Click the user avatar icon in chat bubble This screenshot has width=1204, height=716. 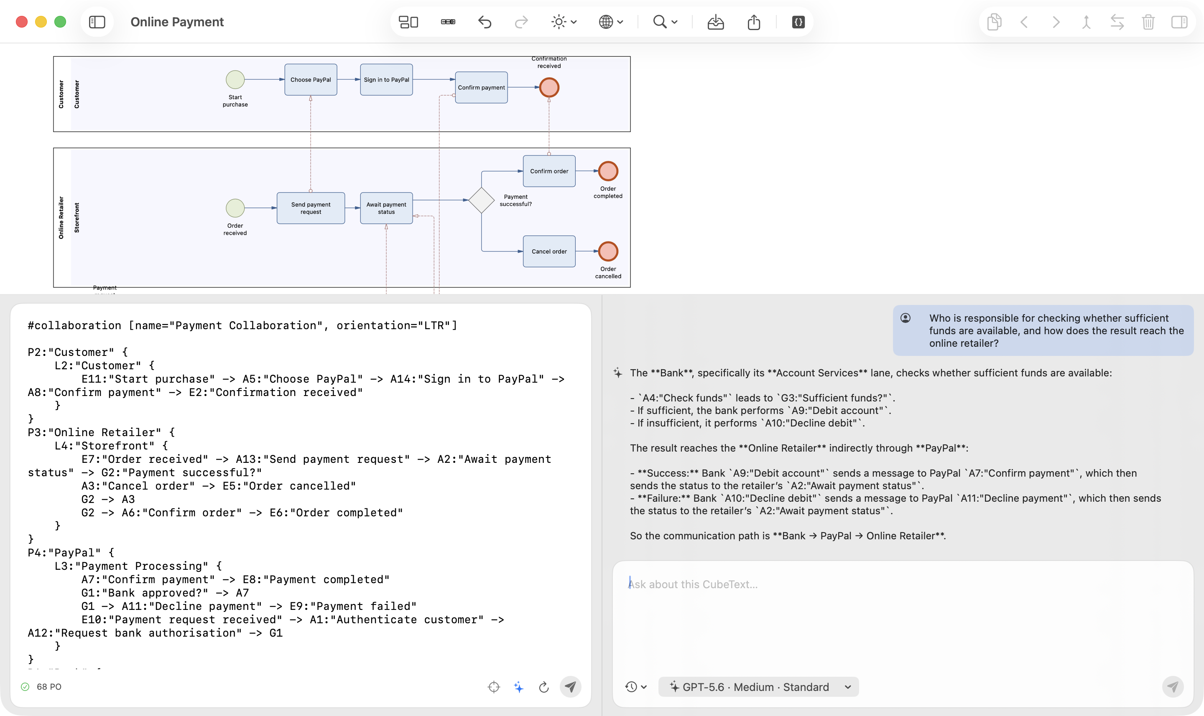click(906, 318)
